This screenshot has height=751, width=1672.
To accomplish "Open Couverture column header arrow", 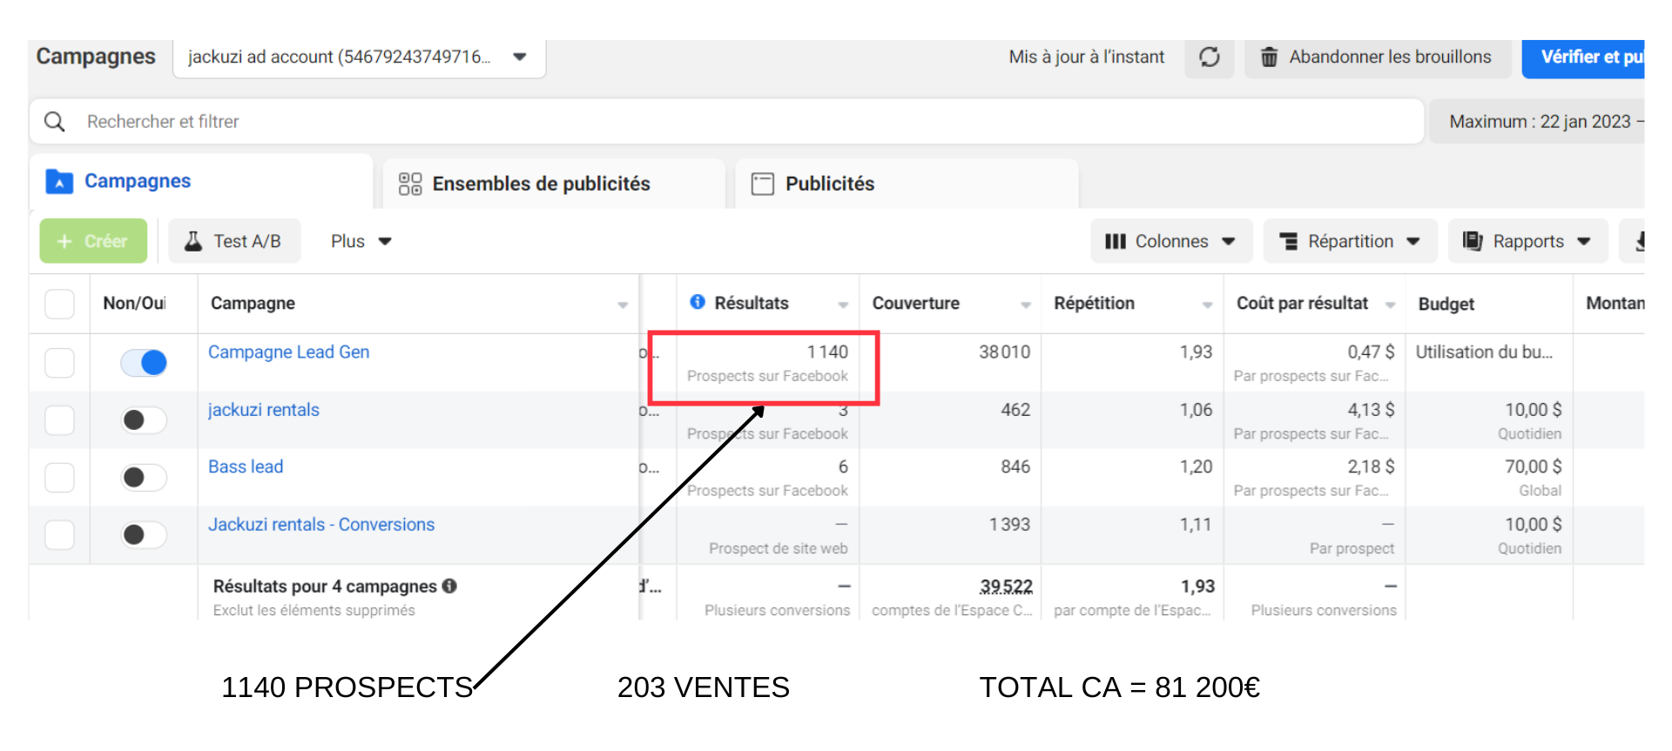I will pos(1026,305).
